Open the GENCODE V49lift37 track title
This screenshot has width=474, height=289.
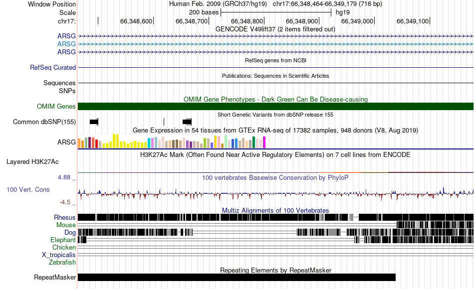275,29
